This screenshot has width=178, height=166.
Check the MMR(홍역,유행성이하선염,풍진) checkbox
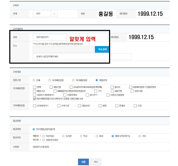tap(55, 91)
